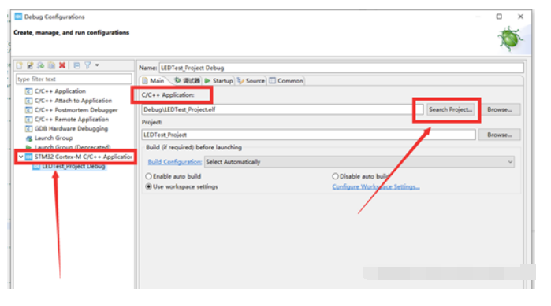Open Configure Workspace Settings link
Viewport: 551px width, 306px height.
376,186
